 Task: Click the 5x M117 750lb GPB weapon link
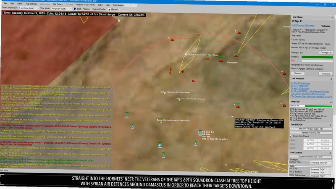[300, 86]
